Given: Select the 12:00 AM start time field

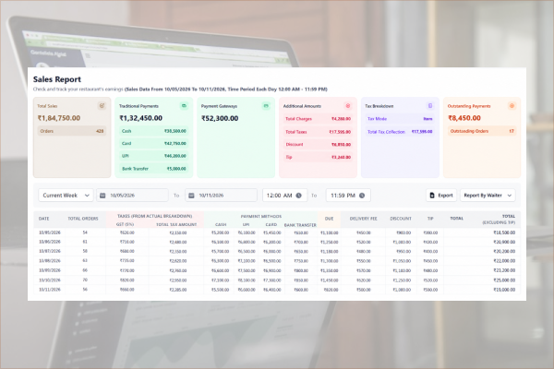Looking at the screenshot, I should point(284,196).
